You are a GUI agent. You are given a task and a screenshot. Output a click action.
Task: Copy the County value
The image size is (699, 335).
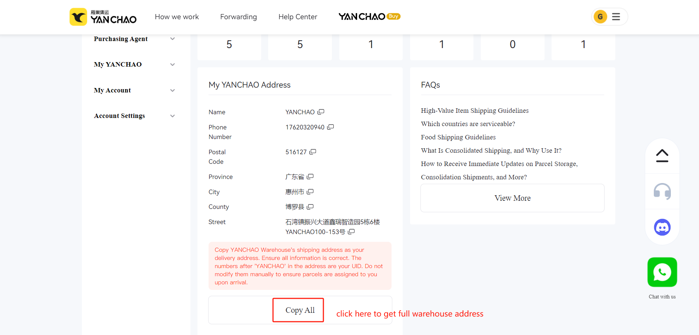(x=310, y=207)
